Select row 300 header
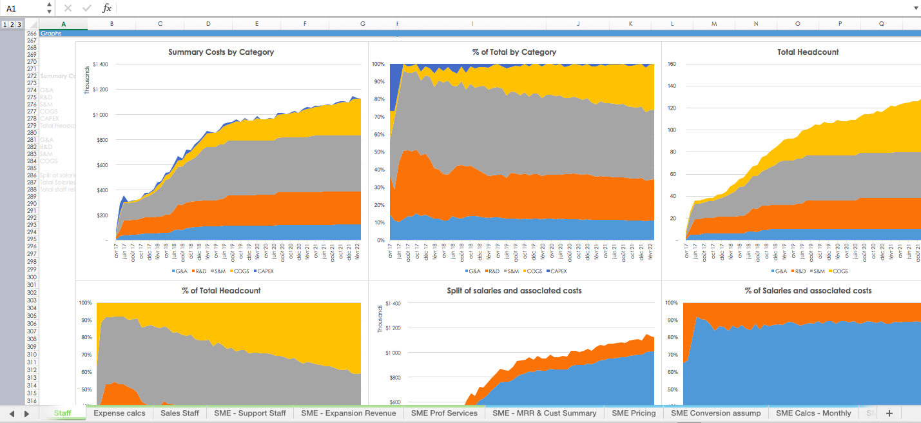 32,277
